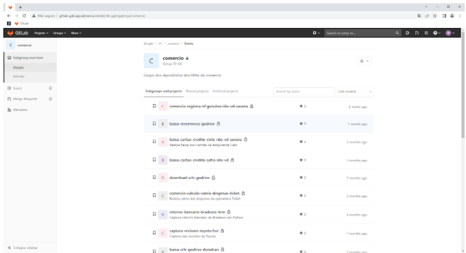Open baixa-crlv-godrive-denatran project
The height and width of the screenshot is (253, 466).
click(194, 250)
